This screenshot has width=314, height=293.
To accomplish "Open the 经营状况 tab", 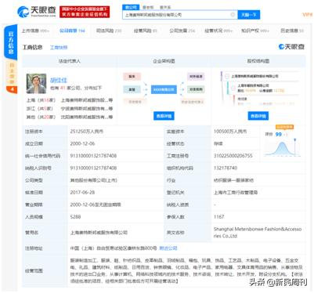I will 218,31.
